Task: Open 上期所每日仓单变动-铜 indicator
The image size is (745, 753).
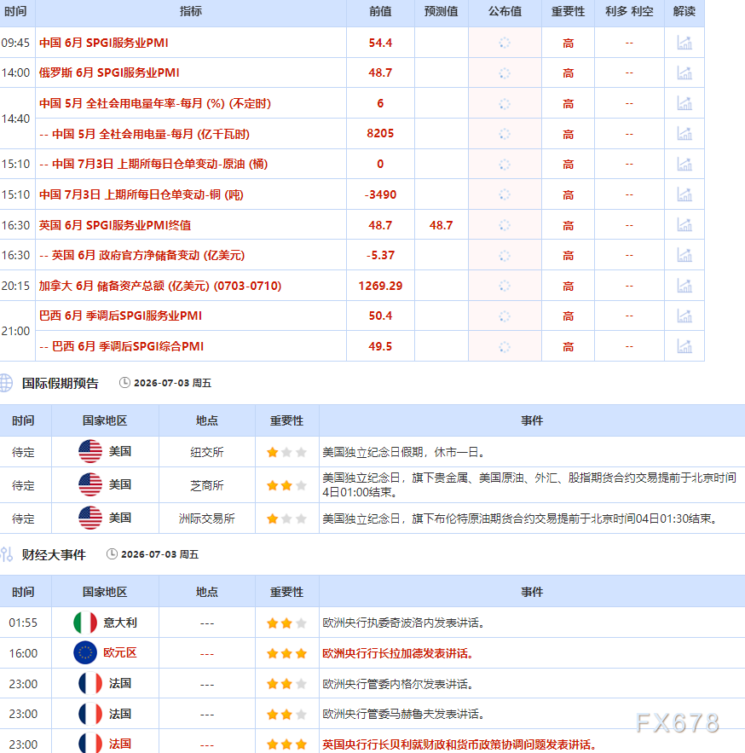Action: pyautogui.click(x=141, y=194)
